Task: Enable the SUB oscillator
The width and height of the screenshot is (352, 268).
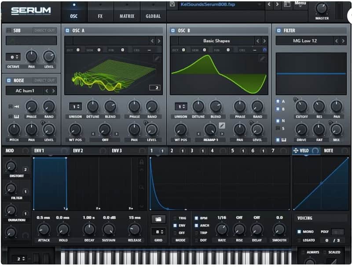Action: point(9,30)
